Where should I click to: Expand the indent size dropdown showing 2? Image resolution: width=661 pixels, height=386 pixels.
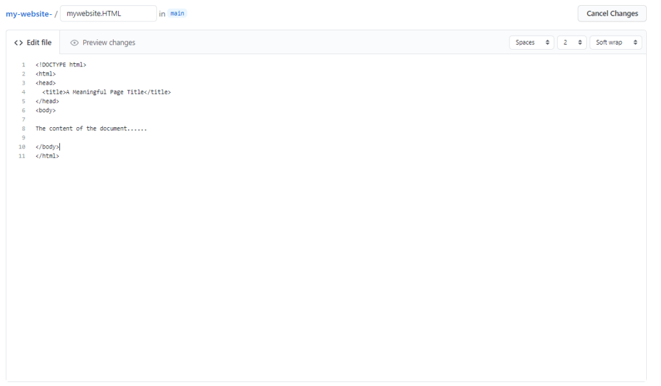point(571,43)
